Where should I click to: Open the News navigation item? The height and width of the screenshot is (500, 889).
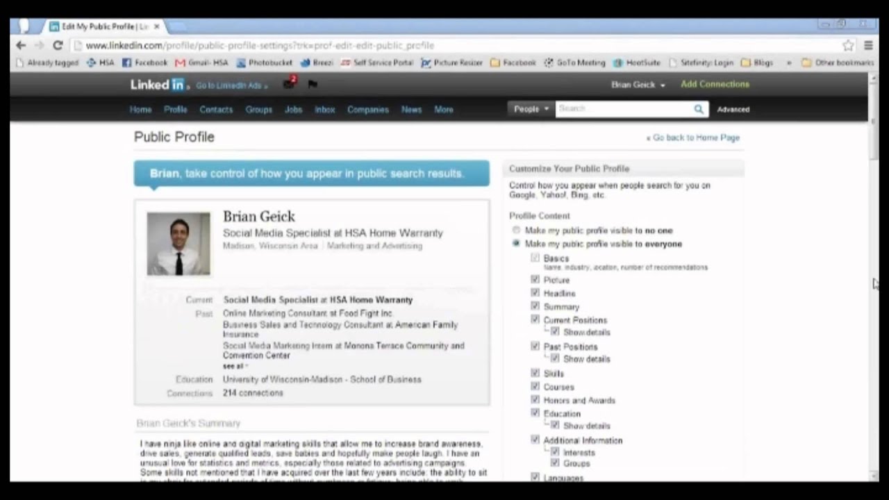coord(411,110)
